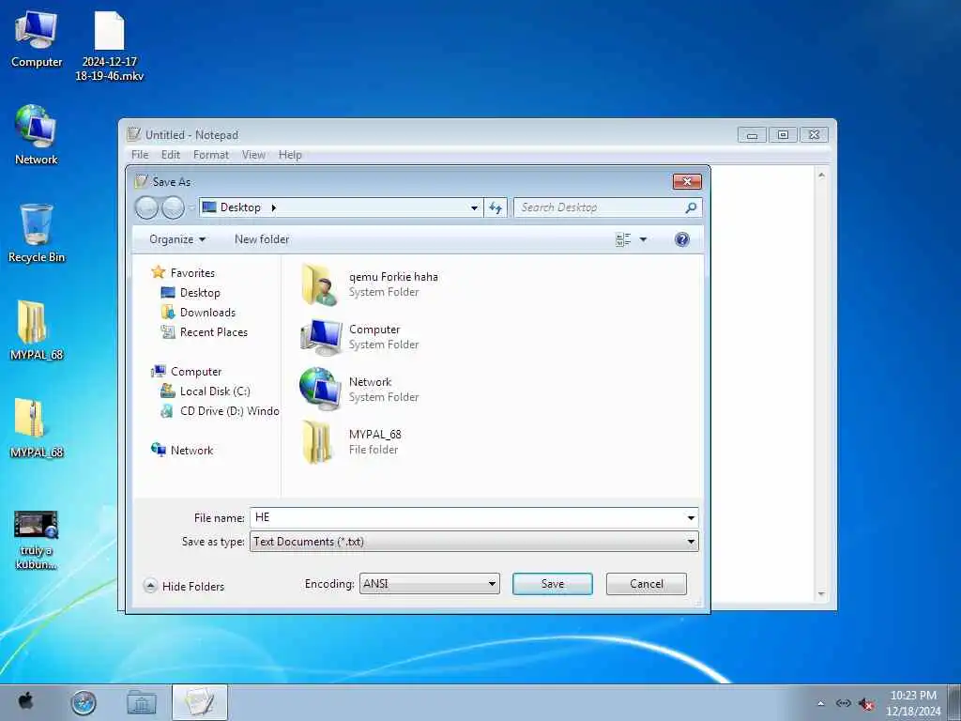961x721 pixels.
Task: Open the Save as type dropdown
Action: pyautogui.click(x=474, y=542)
